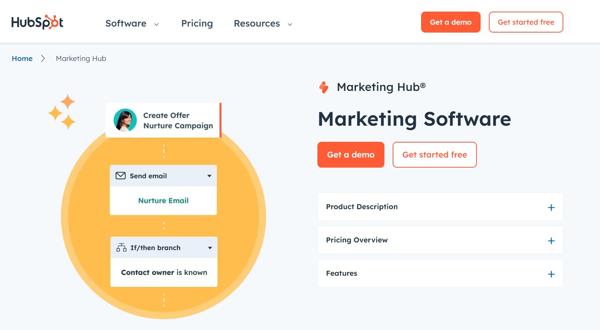Screen dimensions: 600x330
Task: Click Nurture Email link text
Action: coord(163,201)
